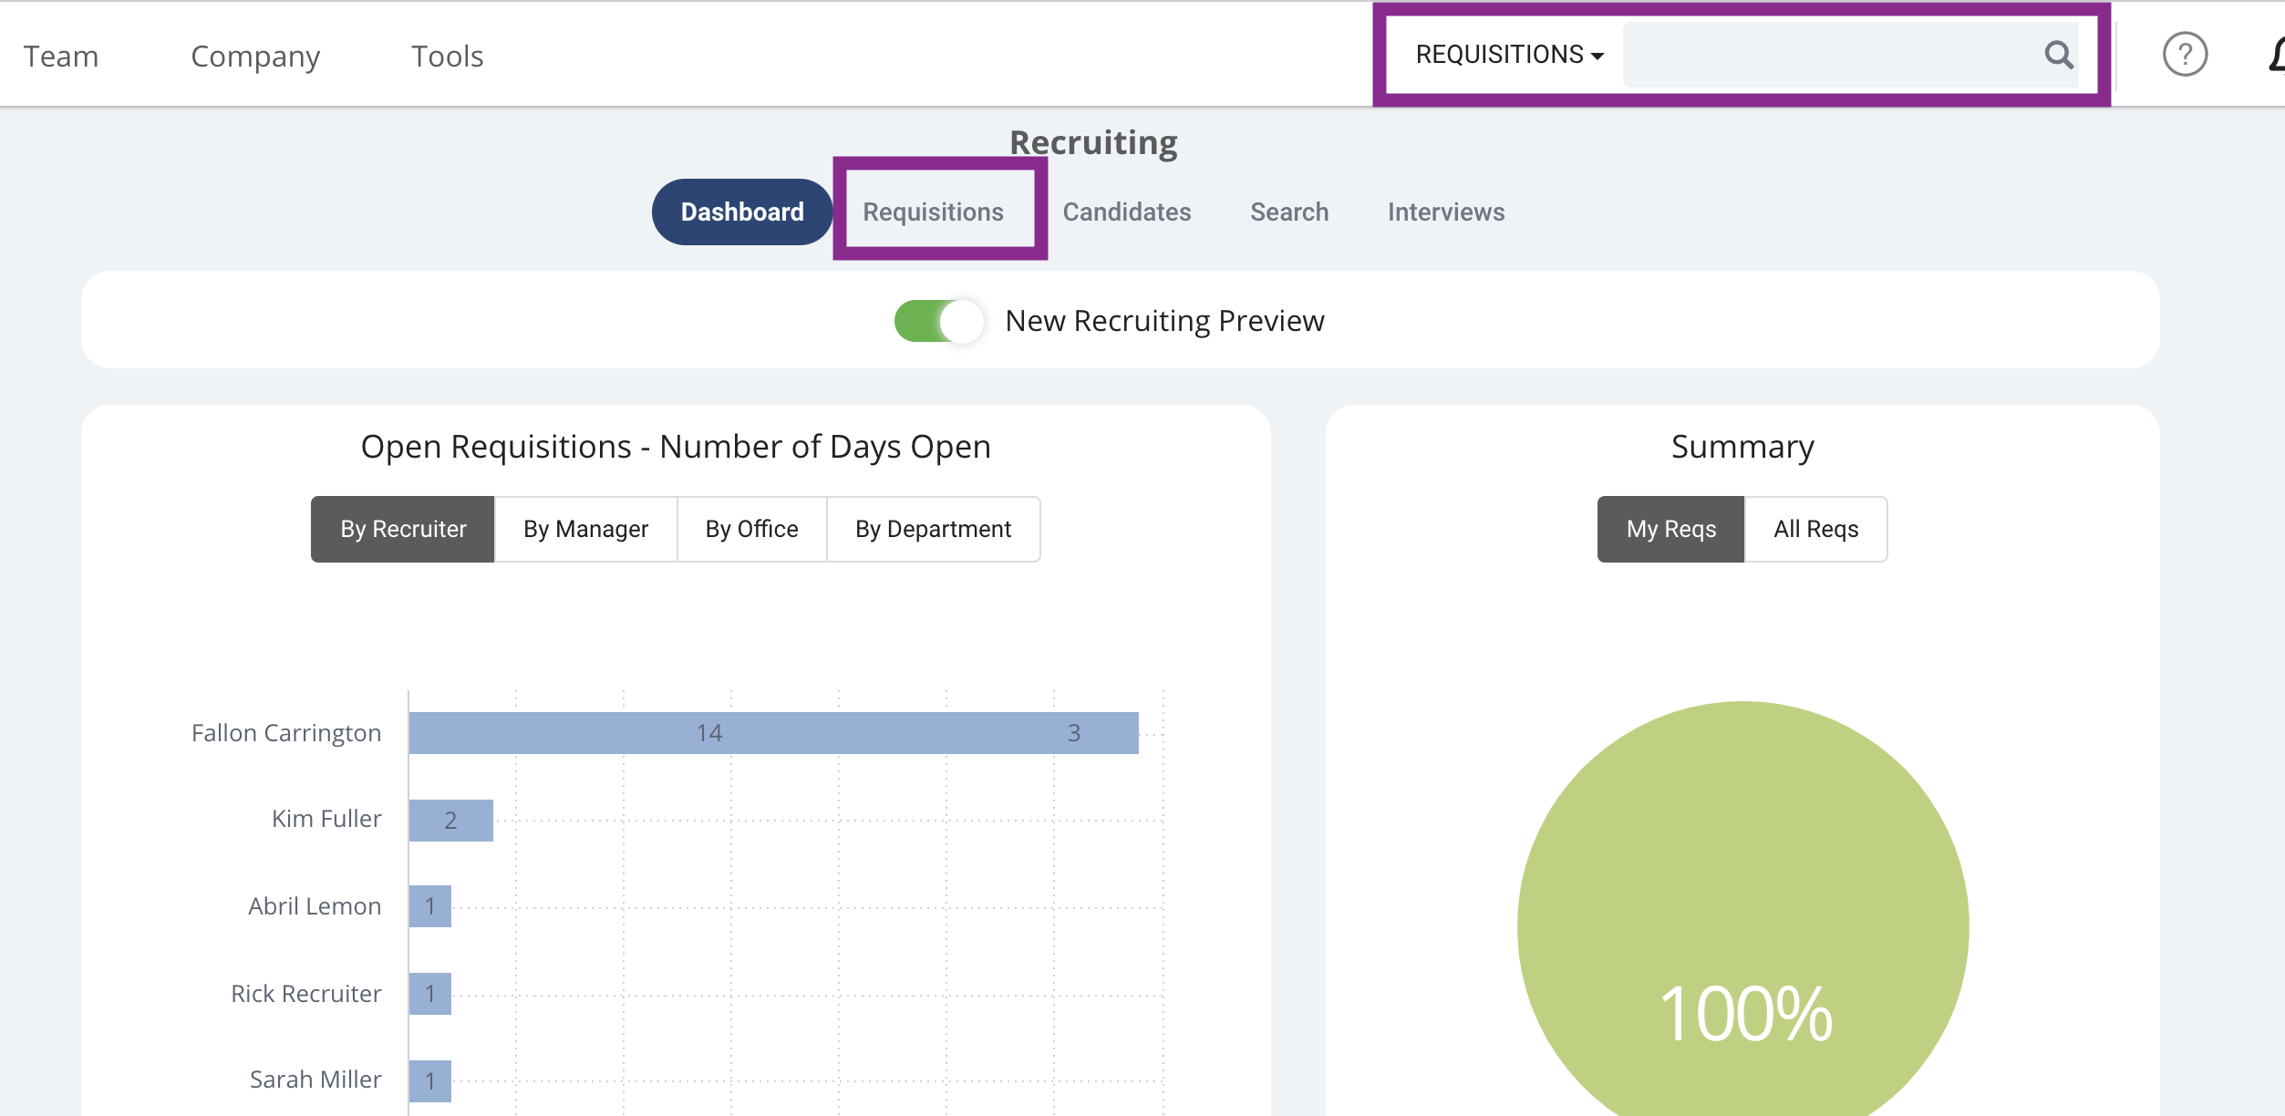This screenshot has height=1116, width=2285.
Task: Click the Summary panel title
Action: pyautogui.click(x=1742, y=447)
